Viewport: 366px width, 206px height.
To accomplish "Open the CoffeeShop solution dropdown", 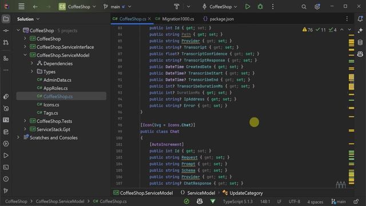I will 77,6.
